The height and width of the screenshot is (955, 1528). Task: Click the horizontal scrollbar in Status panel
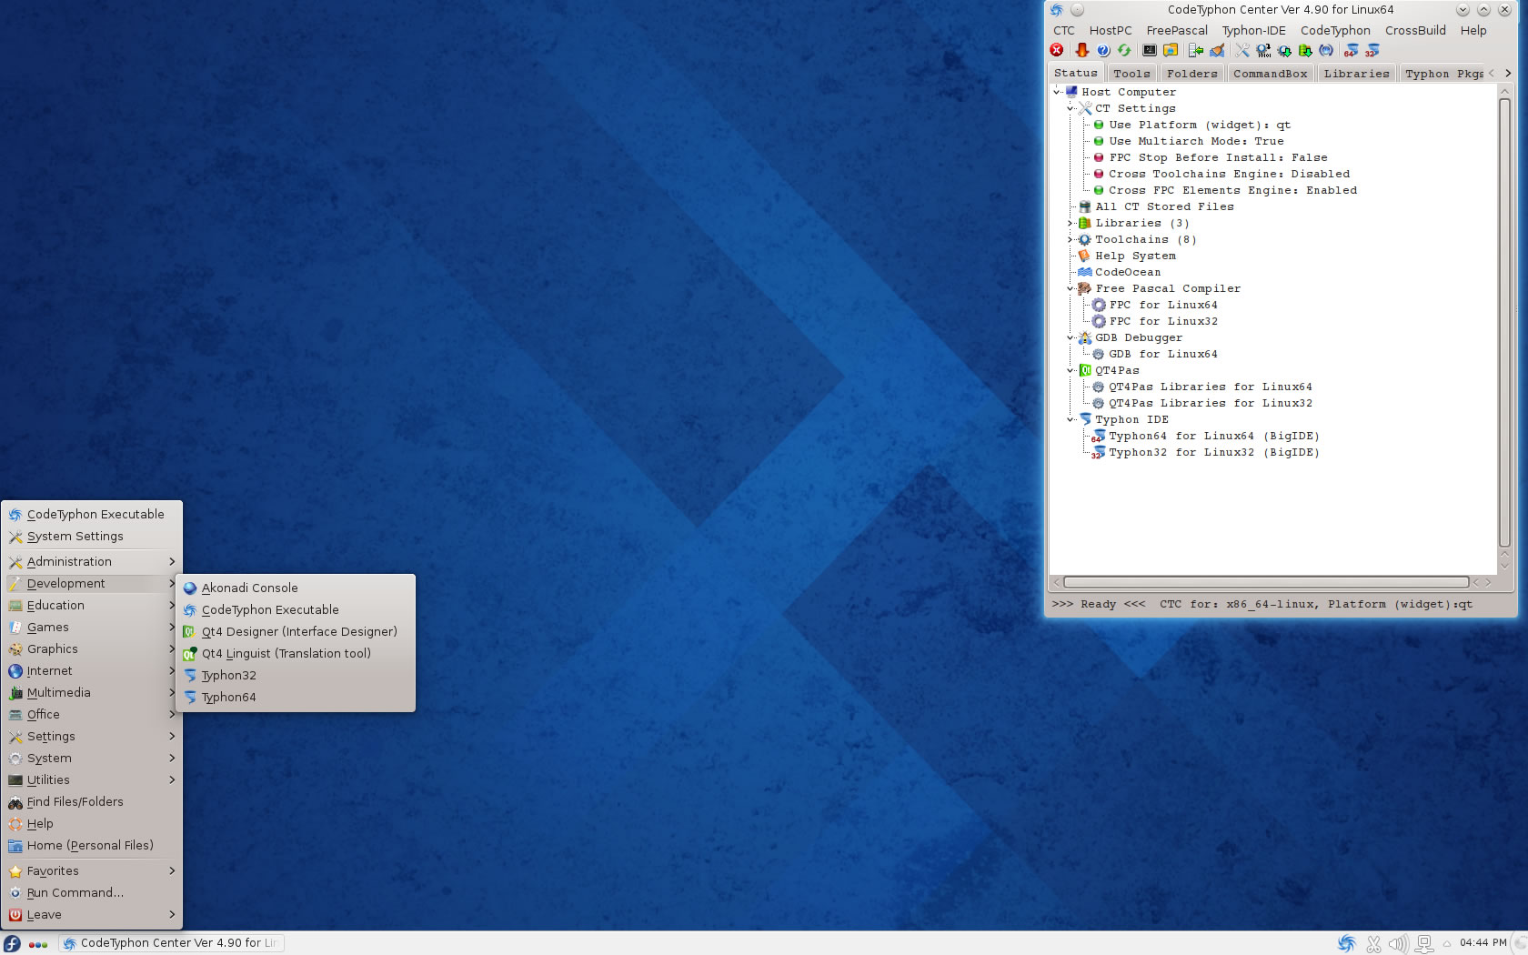coord(1266,582)
